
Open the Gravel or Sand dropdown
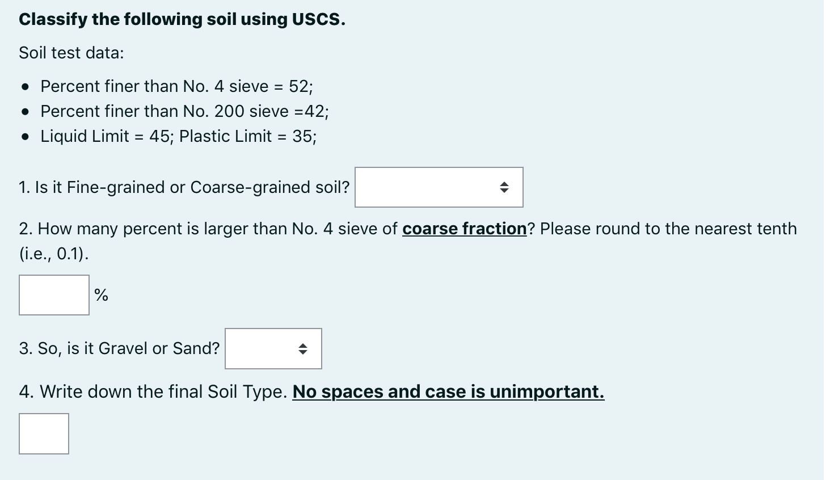pyautogui.click(x=273, y=348)
